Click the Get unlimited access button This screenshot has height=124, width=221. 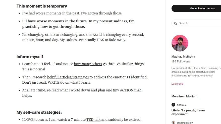tap(196, 8)
